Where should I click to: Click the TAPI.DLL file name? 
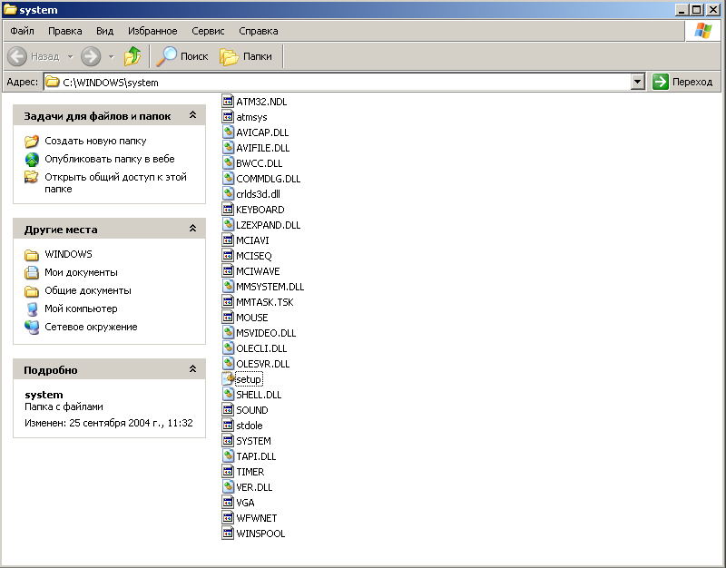click(256, 456)
